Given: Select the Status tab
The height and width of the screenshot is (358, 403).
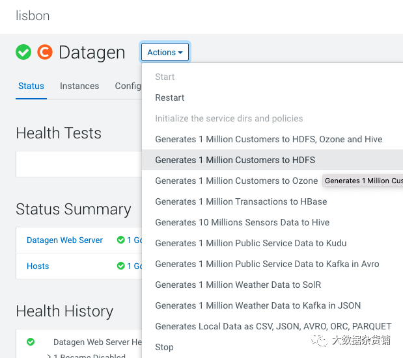Looking at the screenshot, I should [31, 86].
